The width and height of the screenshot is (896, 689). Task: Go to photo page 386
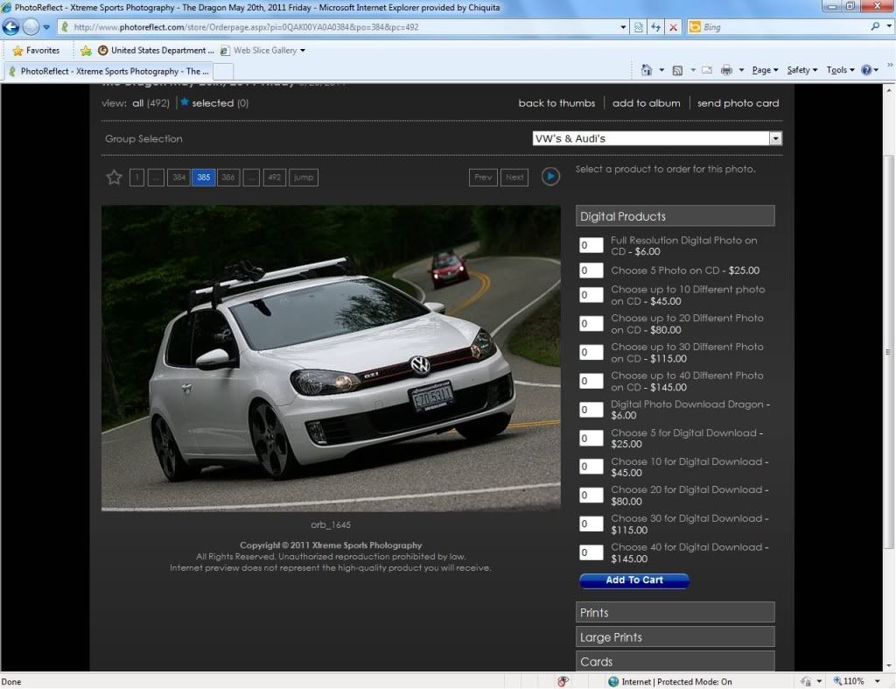click(x=228, y=177)
